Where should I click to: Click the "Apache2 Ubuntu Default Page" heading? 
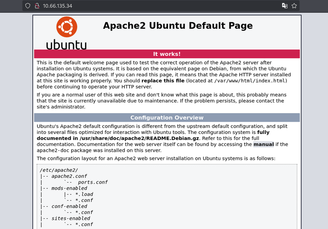coord(178,25)
